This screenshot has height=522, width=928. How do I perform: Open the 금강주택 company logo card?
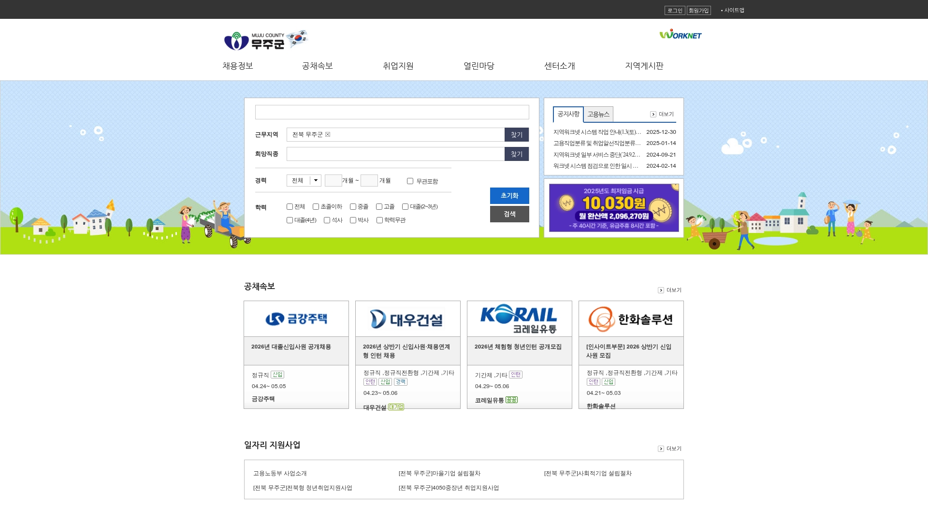click(x=296, y=319)
